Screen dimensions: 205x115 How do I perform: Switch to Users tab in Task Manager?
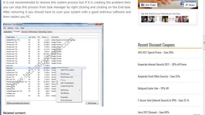click(50, 32)
